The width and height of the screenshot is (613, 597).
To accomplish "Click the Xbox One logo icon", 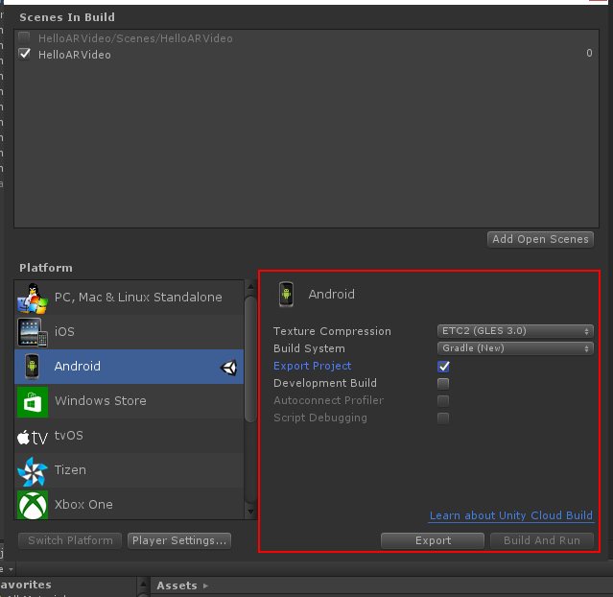I will 33,505.
